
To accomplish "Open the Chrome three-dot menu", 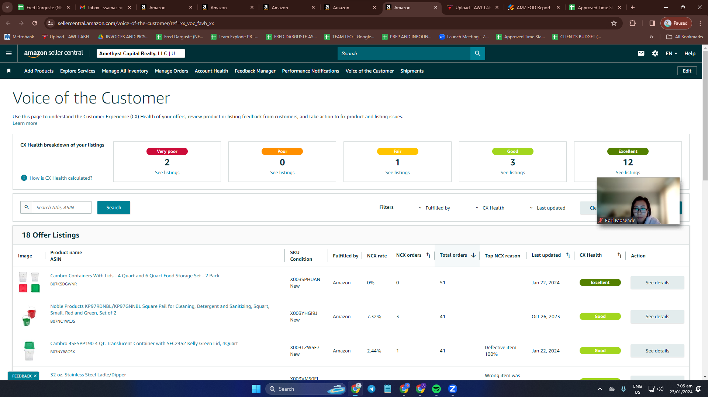I will [x=700, y=23].
